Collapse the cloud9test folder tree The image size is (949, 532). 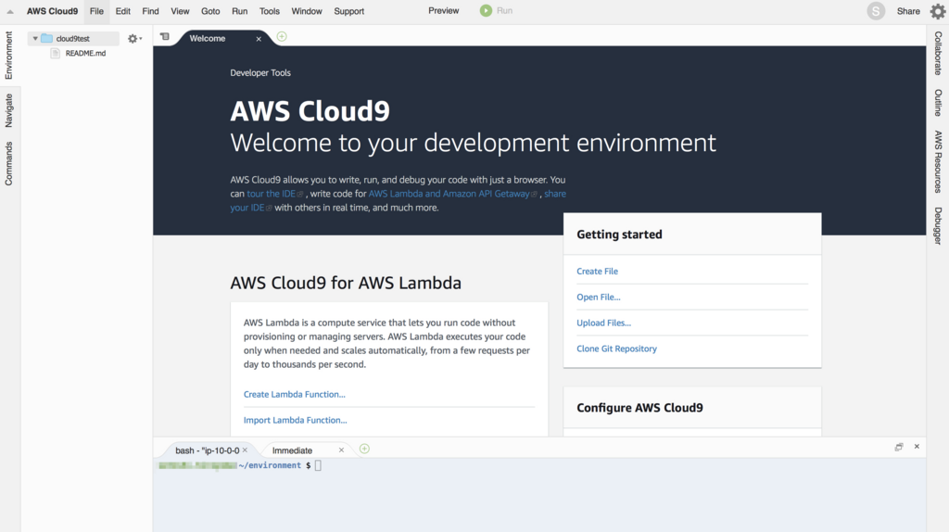[35, 39]
